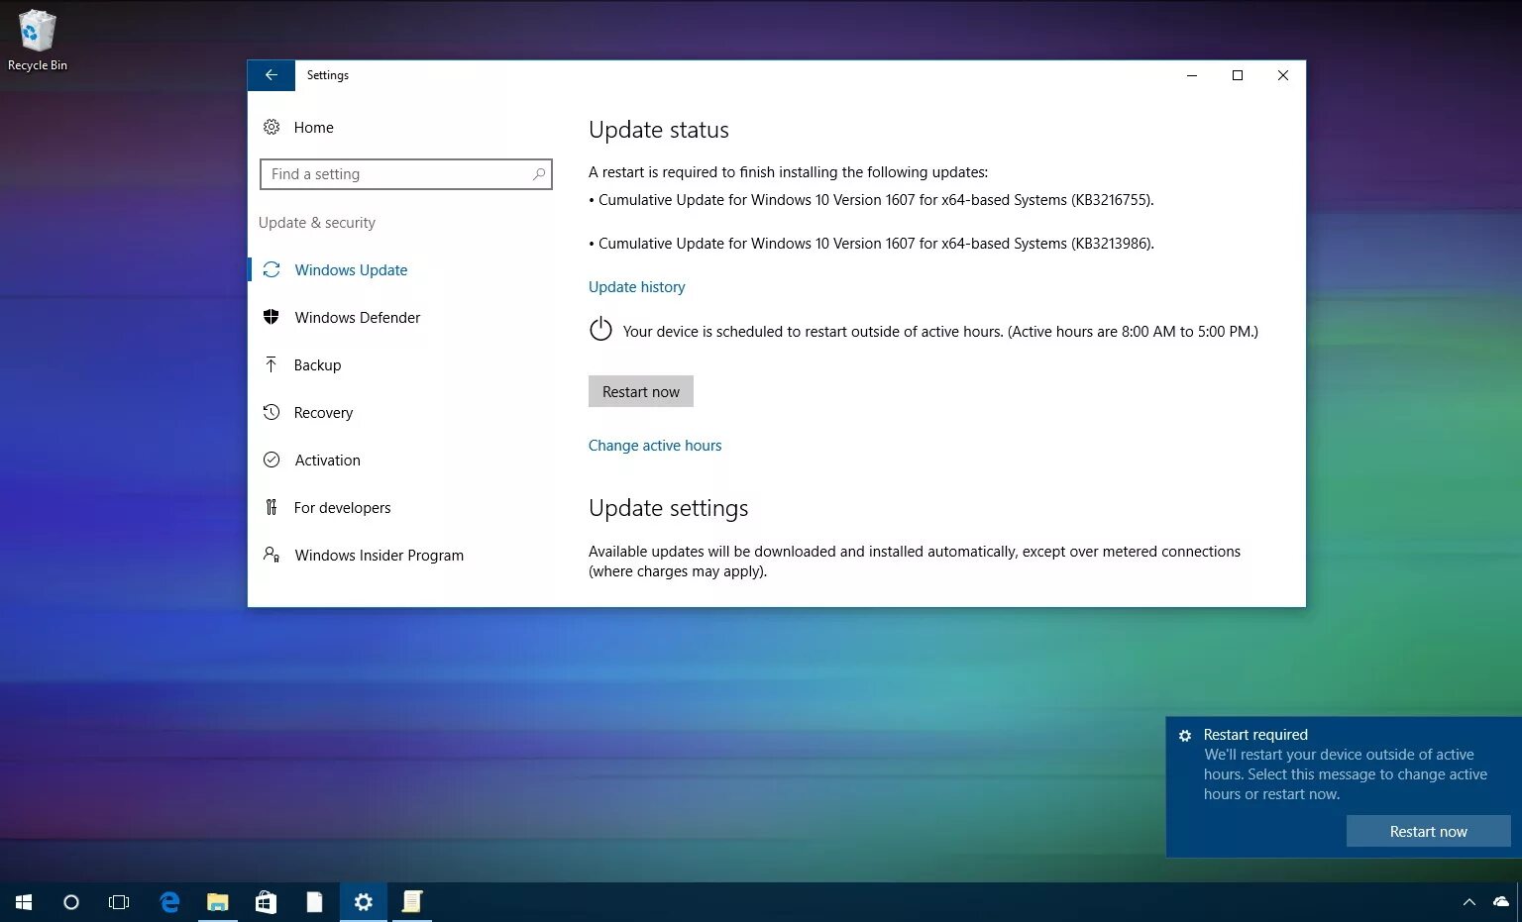Viewport: 1522px width, 922px height.
Task: Show hidden system tray icons
Action: (x=1469, y=902)
